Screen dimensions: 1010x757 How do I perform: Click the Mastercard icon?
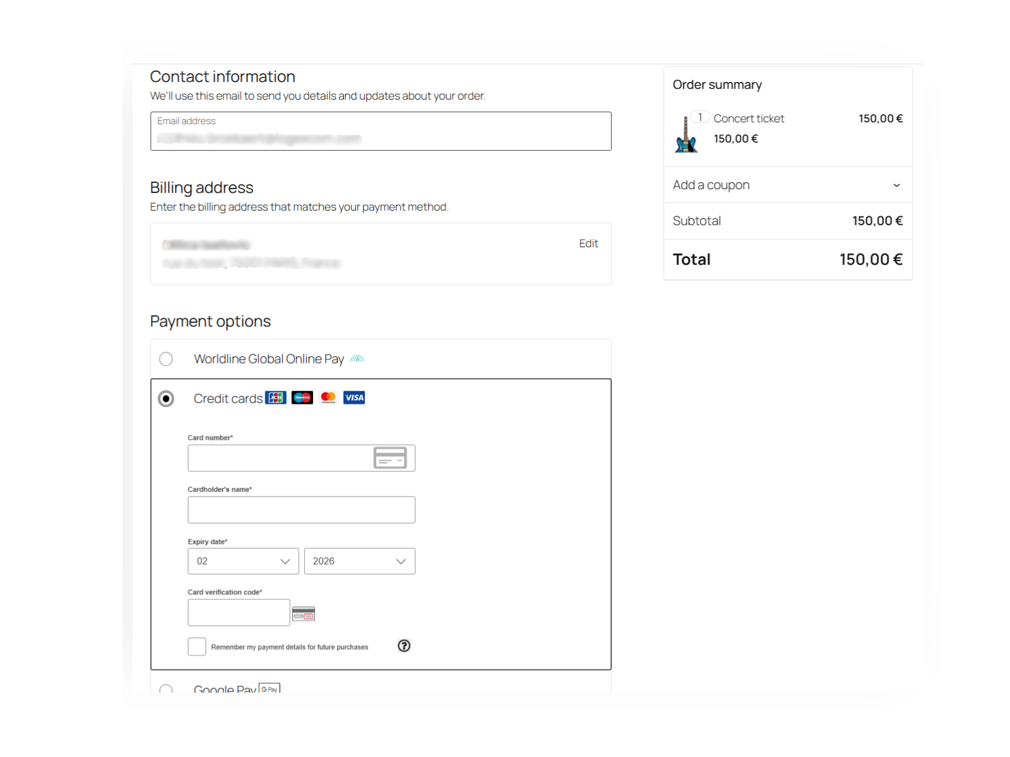[x=328, y=397]
